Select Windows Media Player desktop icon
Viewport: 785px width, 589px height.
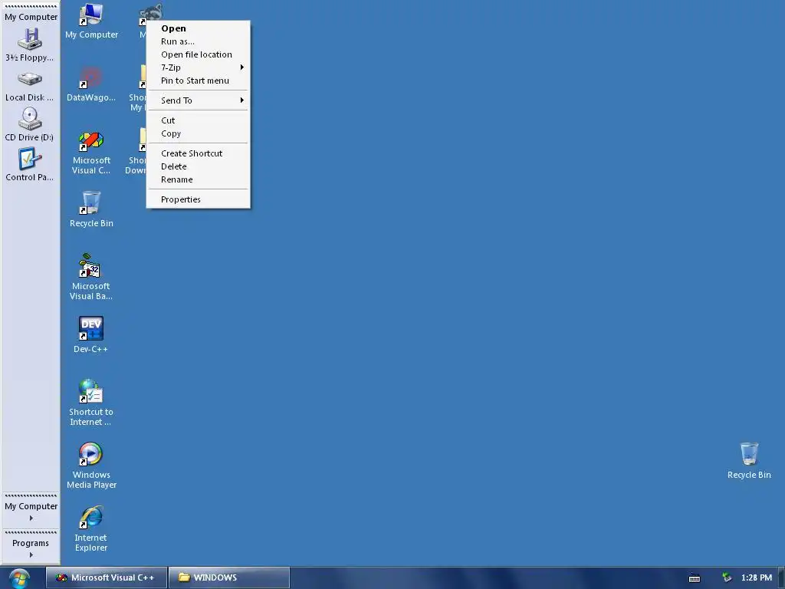coord(91,466)
